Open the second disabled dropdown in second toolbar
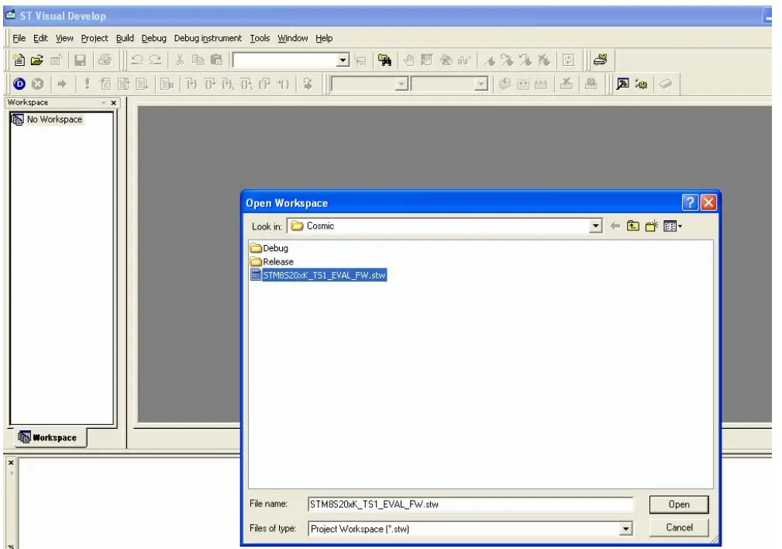Screen dimensions: 782x549 481,84
